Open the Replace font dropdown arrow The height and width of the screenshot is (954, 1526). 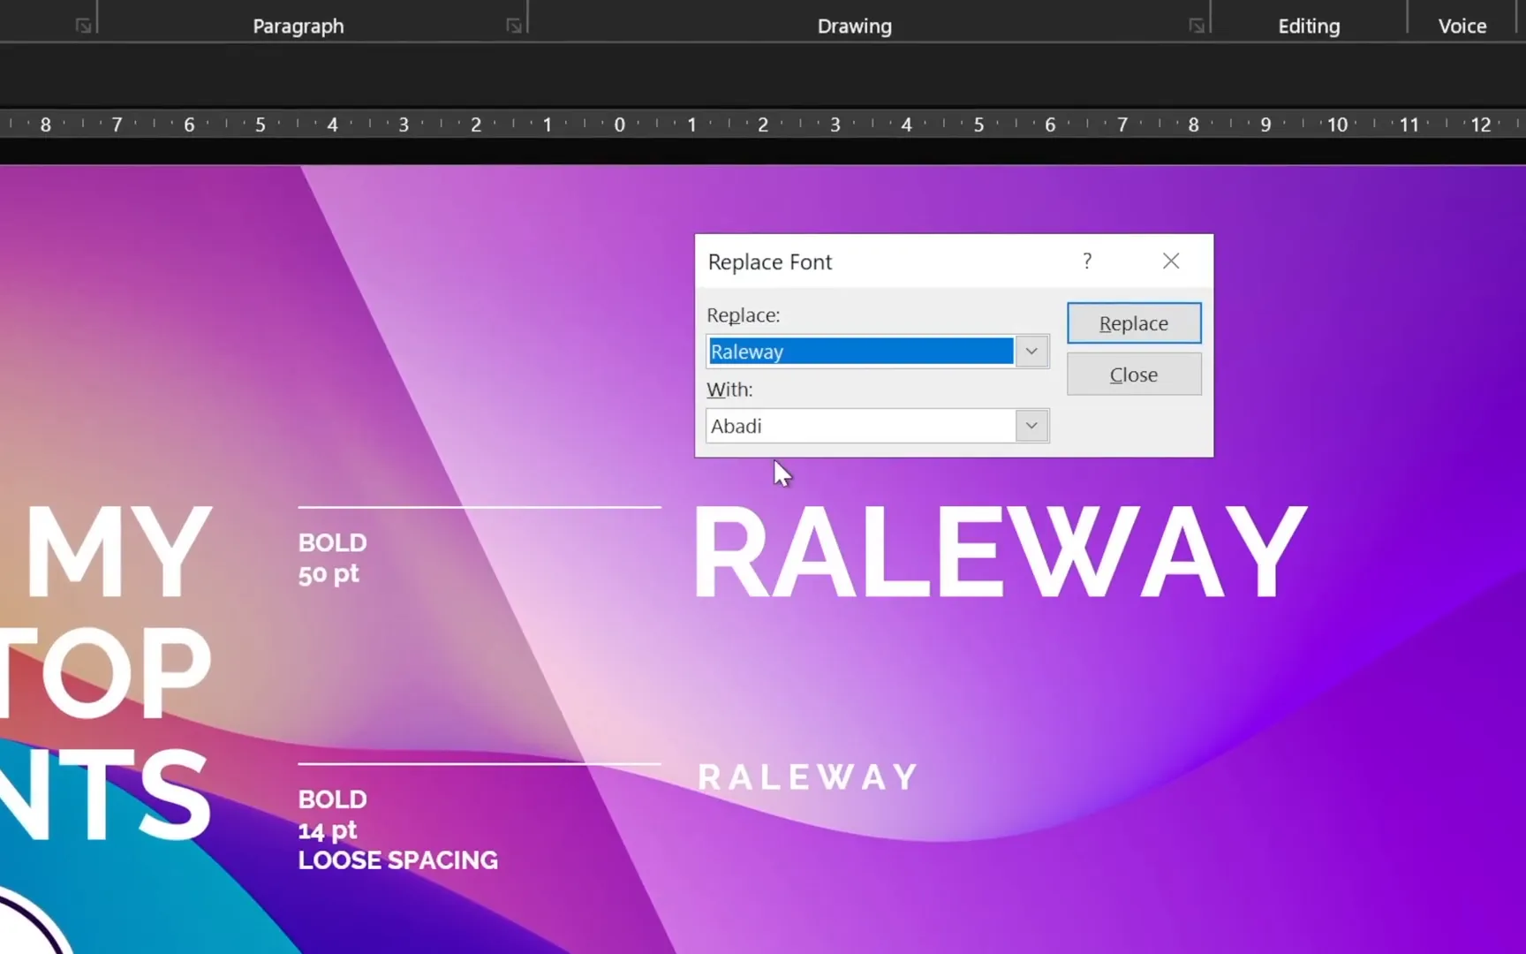coord(1031,352)
